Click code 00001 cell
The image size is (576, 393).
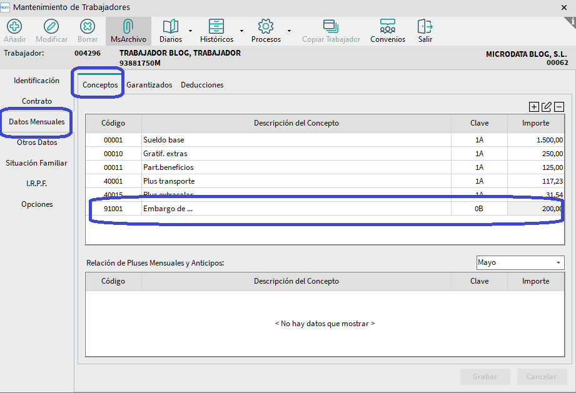click(x=113, y=140)
